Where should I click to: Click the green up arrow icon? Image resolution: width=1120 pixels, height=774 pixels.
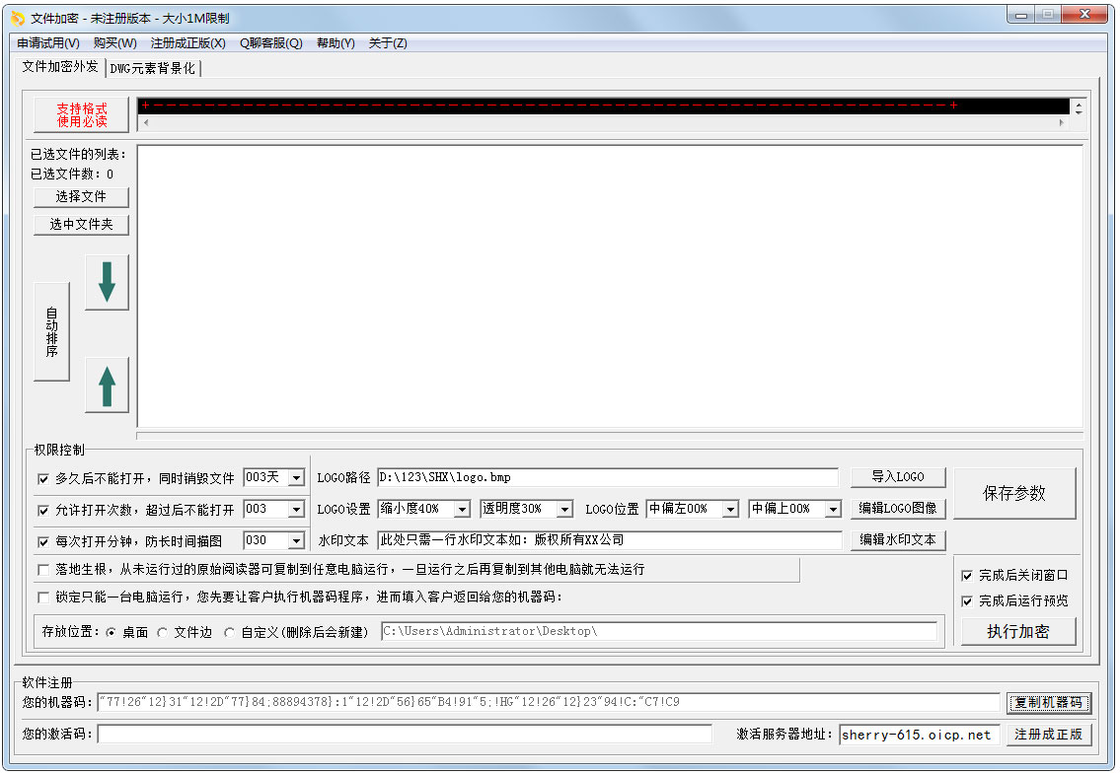point(107,385)
